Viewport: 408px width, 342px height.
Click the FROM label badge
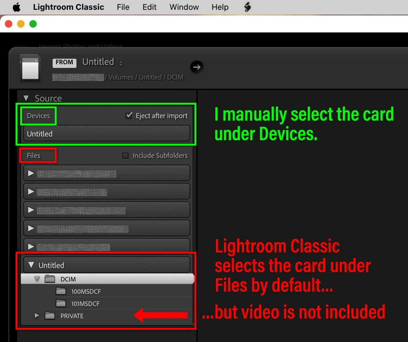pyautogui.click(x=64, y=62)
